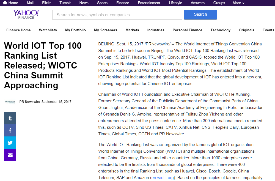
Task: Click the Yahoo Finance logo
Action: point(26,14)
